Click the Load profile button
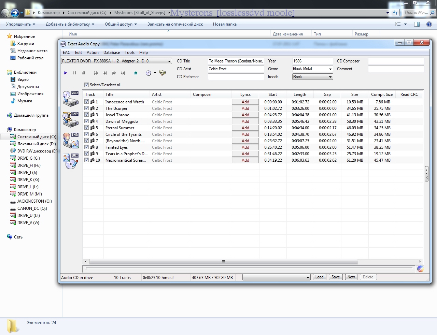437x335 pixels. point(320,277)
